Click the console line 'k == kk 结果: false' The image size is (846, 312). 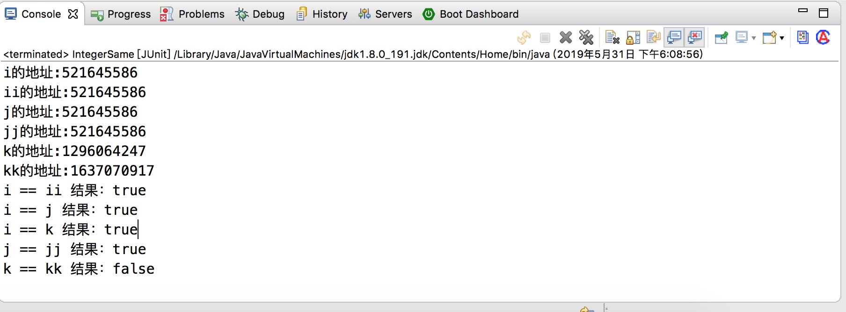(79, 269)
